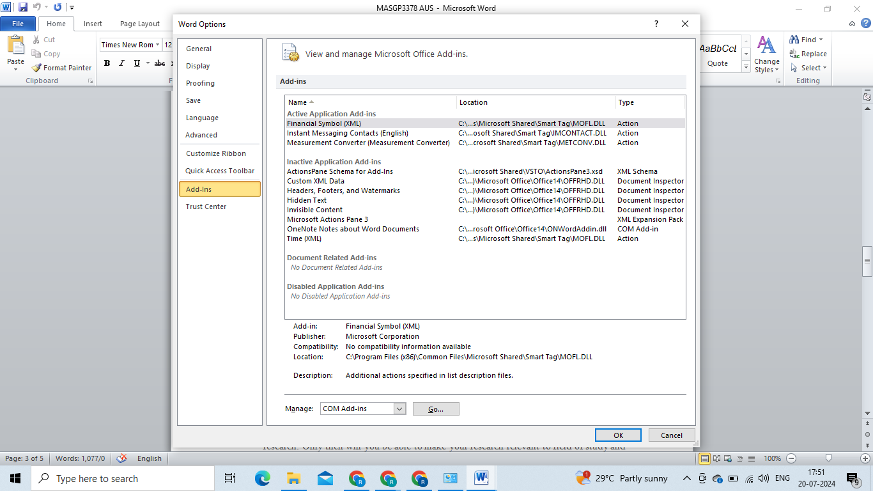Click the proofing errors status icon
The image size is (873, 491).
coord(122,458)
